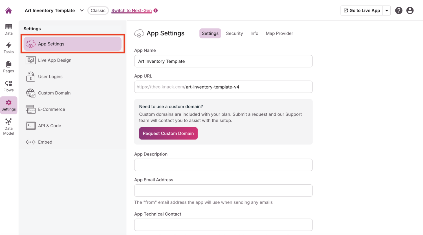
Task: Open Live App Design settings
Action: click(54, 60)
